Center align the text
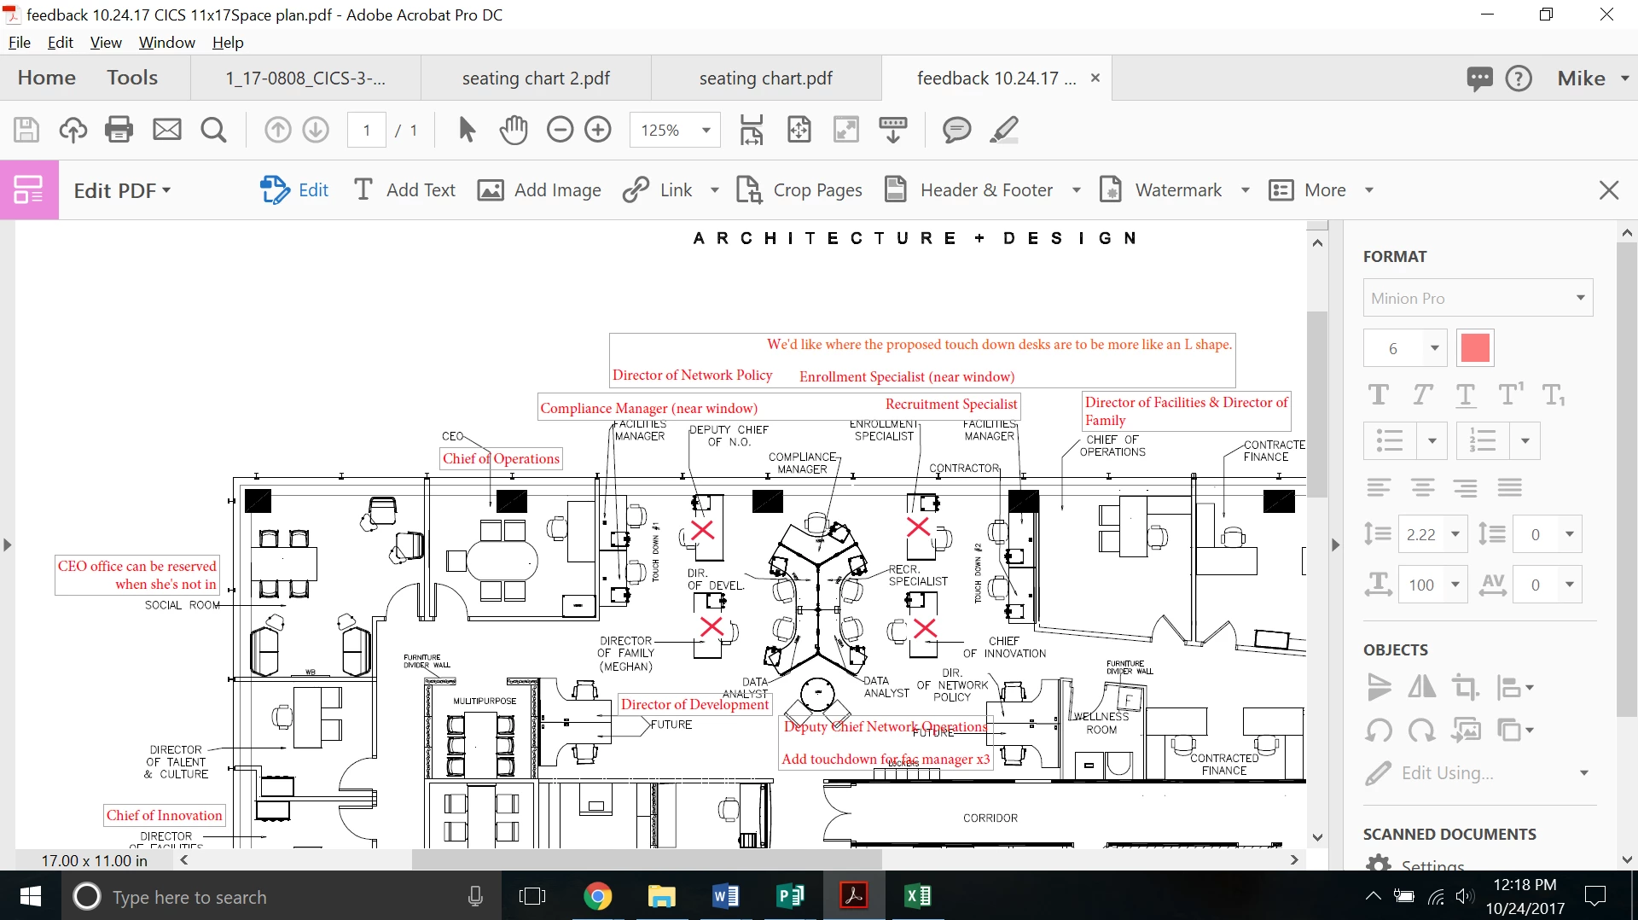The image size is (1638, 920). [1422, 487]
